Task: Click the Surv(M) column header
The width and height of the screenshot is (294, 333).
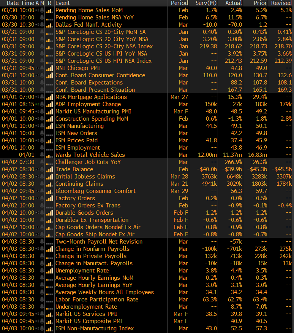Action: pyautogui.click(x=206, y=3)
